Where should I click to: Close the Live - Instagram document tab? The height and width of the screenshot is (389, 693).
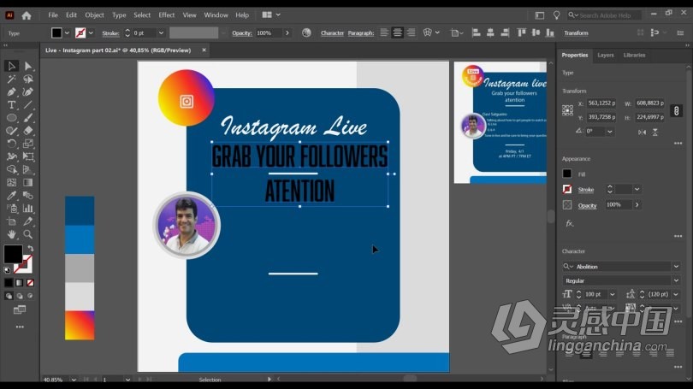click(204, 50)
